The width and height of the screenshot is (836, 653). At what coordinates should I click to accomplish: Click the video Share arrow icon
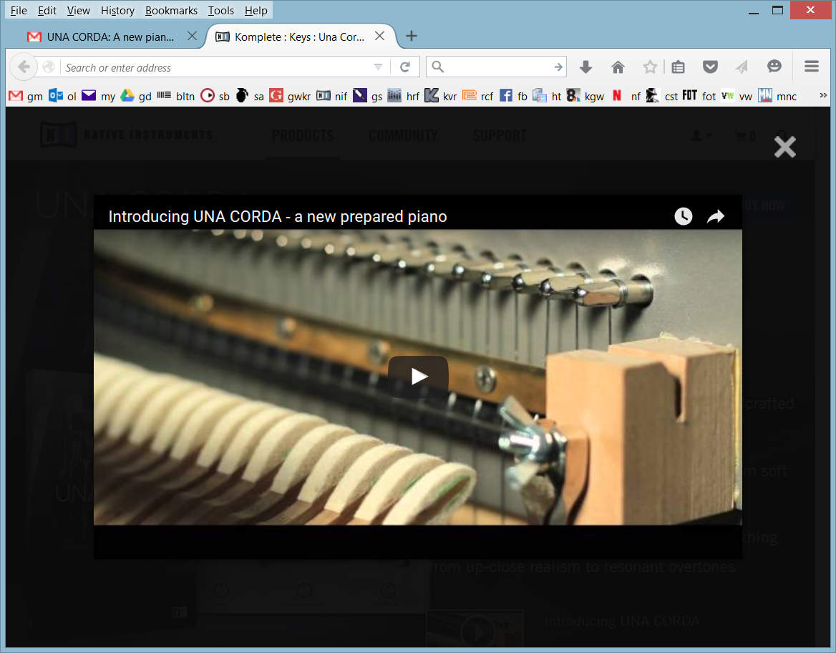tap(716, 216)
